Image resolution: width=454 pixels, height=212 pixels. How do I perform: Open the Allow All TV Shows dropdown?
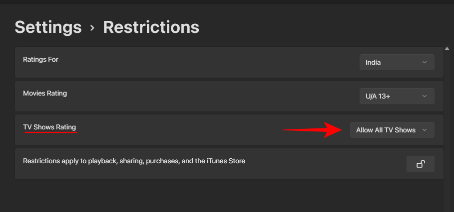[392, 130]
